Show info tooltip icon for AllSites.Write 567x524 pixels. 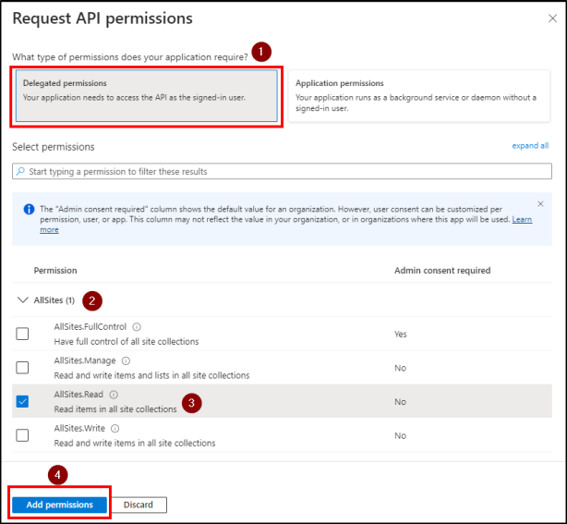pyautogui.click(x=115, y=429)
